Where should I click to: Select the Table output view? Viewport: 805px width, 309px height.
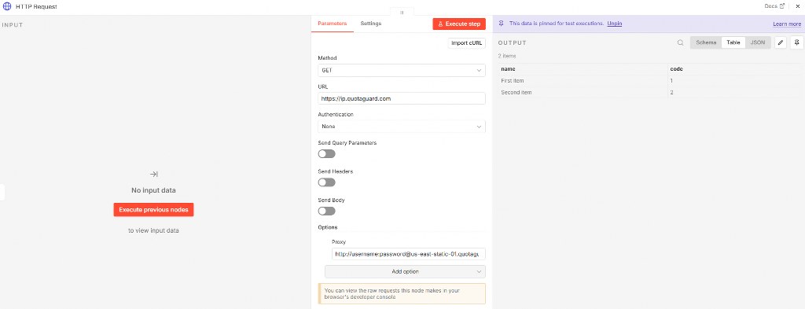(733, 42)
